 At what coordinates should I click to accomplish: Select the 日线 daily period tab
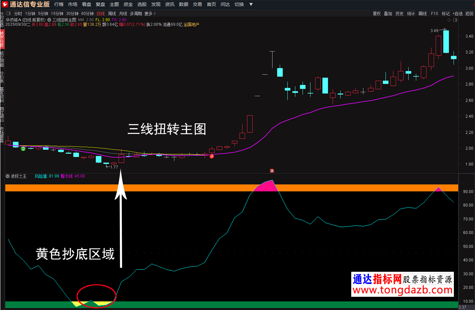click(101, 14)
